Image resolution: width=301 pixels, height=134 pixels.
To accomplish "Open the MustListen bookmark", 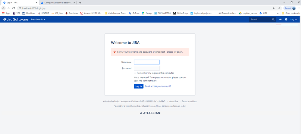I will 29,13.
